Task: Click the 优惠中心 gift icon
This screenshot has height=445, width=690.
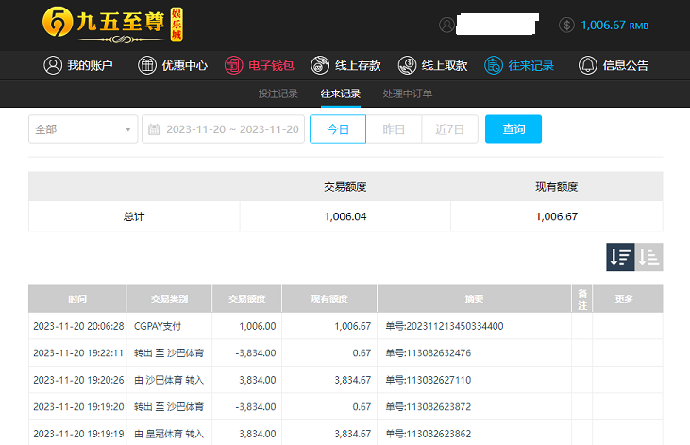Action: click(x=147, y=65)
